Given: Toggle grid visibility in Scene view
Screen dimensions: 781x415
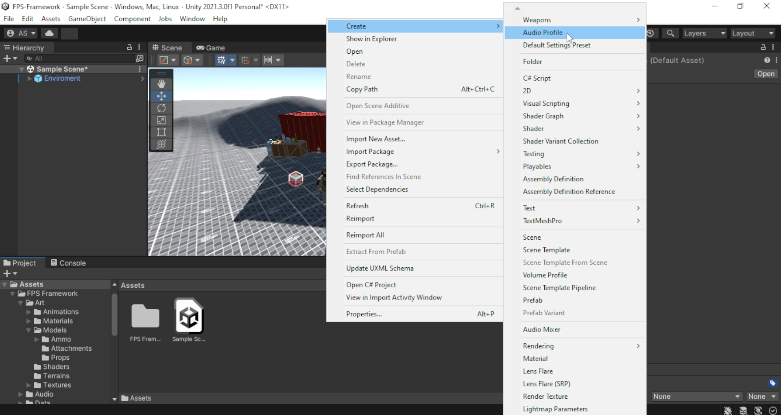Looking at the screenshot, I should click(221, 60).
